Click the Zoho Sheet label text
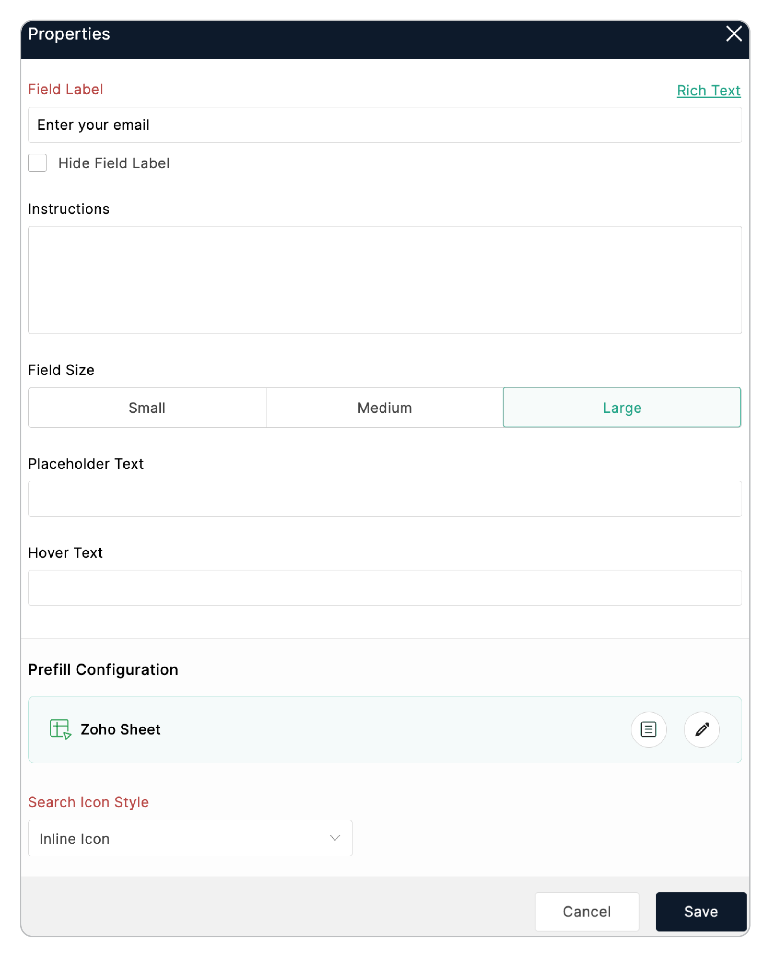This screenshot has height=954, width=773. click(x=120, y=729)
